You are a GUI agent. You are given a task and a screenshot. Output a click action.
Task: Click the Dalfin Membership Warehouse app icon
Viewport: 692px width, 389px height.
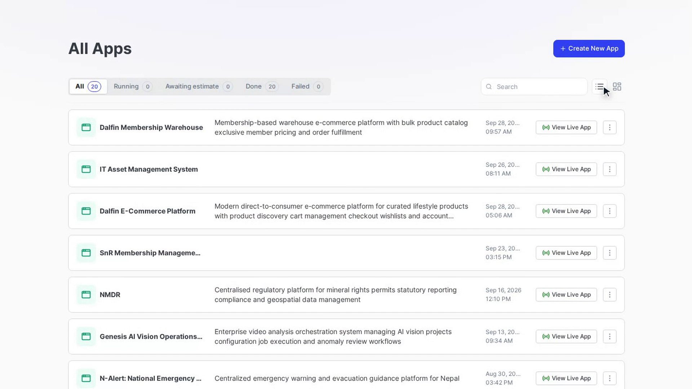pos(86,128)
